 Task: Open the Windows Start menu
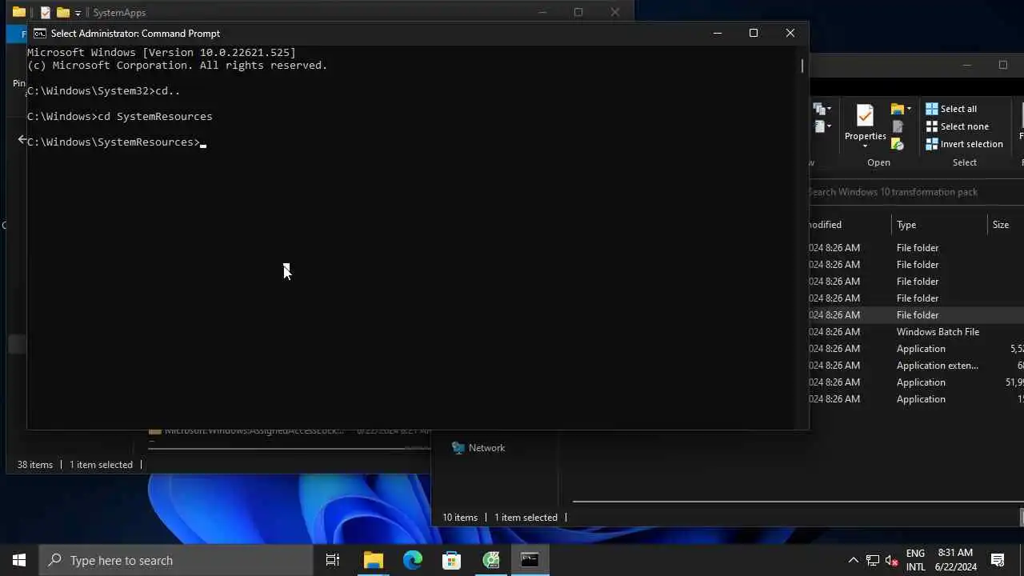(19, 560)
